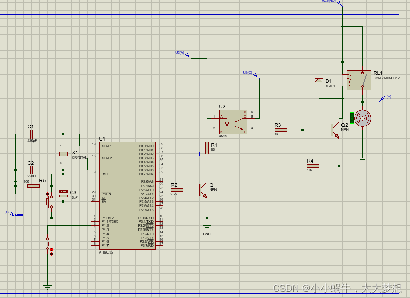
Task: Click the ground symbol left of R5
Action: [15, 196]
